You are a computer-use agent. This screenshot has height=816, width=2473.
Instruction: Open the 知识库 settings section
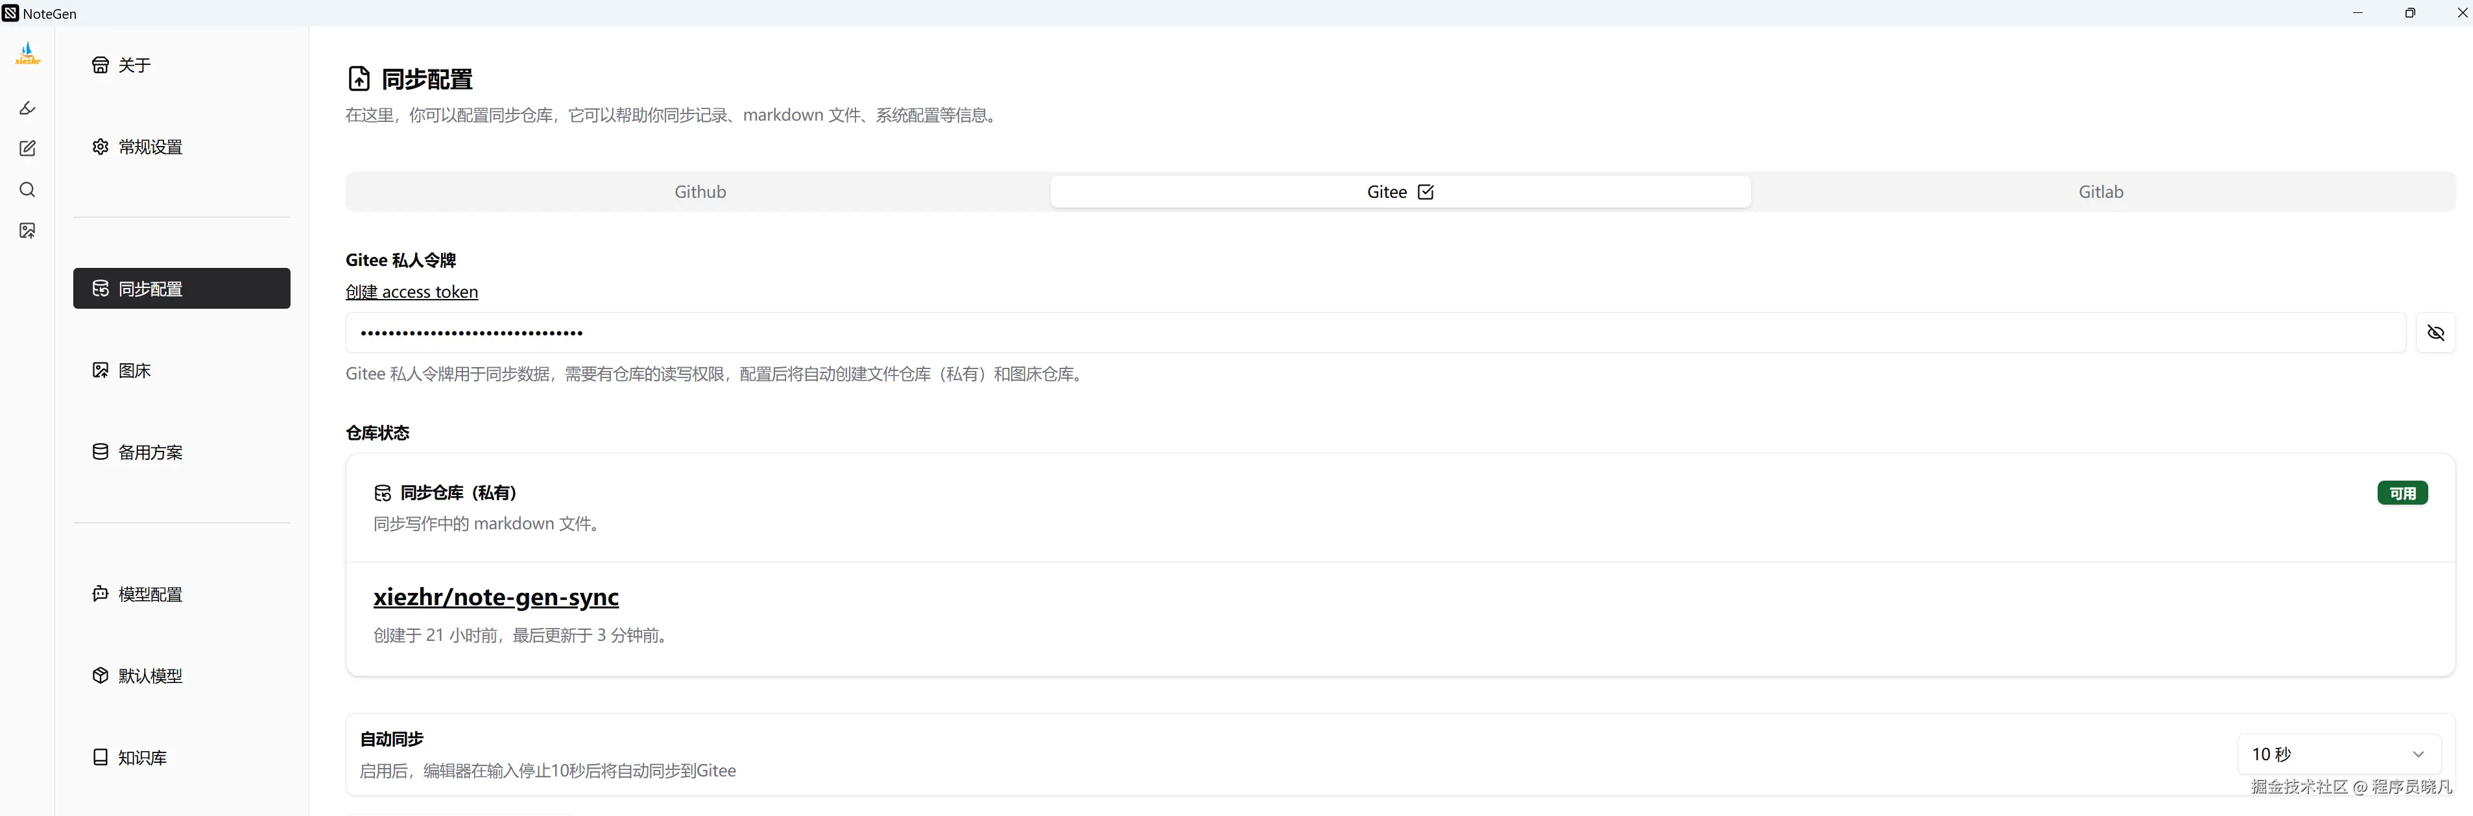click(x=142, y=758)
